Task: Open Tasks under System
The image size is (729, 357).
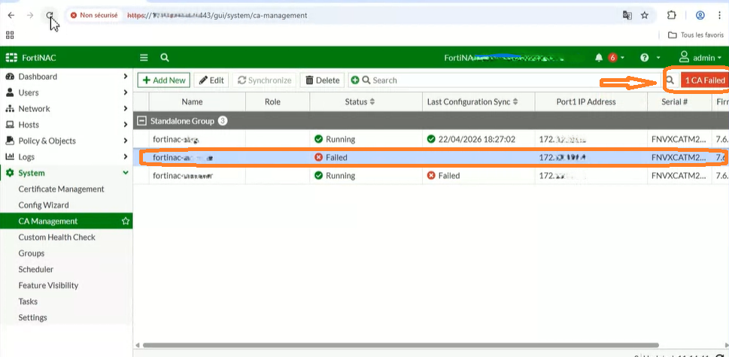Action: point(28,301)
